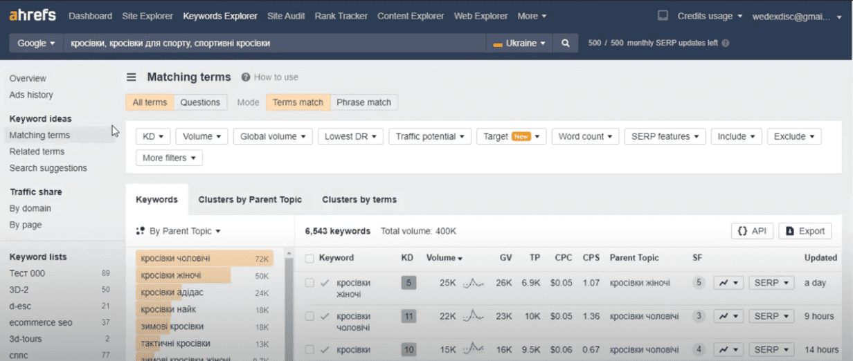The width and height of the screenshot is (853, 361).
Task: Export the keyword list
Action: tap(805, 231)
